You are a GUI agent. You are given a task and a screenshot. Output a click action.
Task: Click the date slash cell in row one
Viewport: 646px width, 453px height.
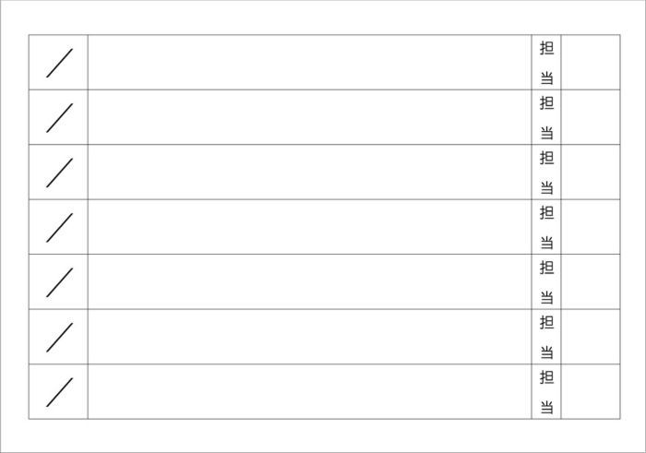click(x=58, y=62)
